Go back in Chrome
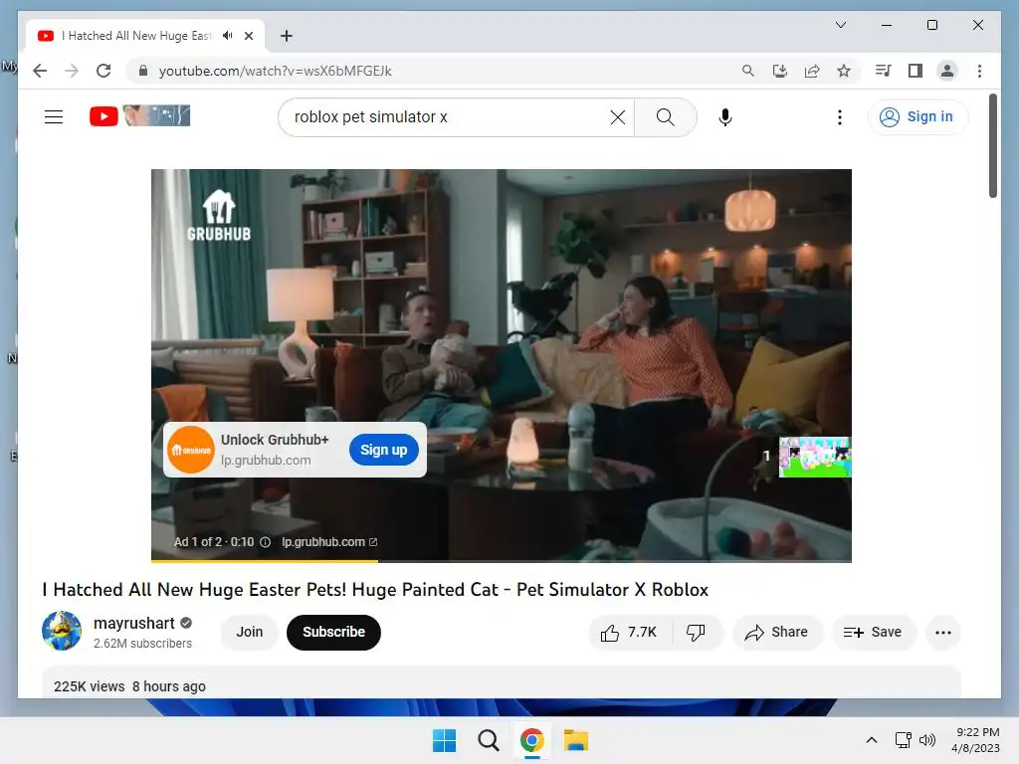The width and height of the screenshot is (1019, 764). (x=40, y=71)
